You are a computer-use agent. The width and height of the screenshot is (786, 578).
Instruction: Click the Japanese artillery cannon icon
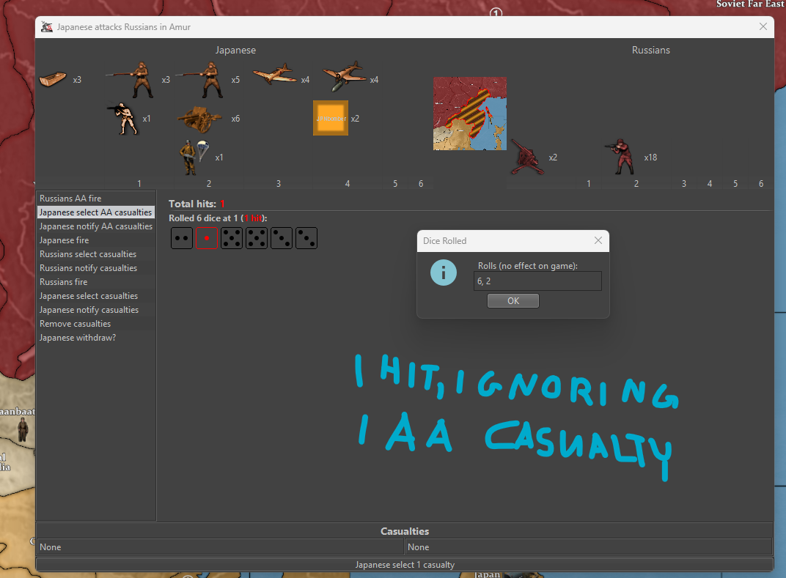click(200, 119)
